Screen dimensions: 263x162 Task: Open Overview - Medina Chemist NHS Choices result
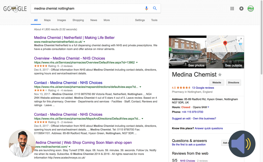point(69,58)
